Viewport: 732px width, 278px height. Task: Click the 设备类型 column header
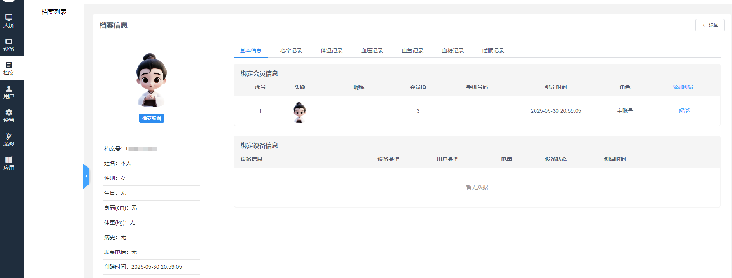pos(388,159)
